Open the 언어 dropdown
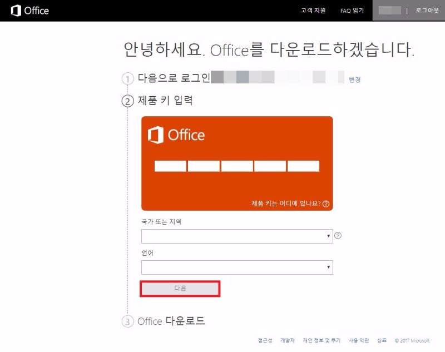Image resolution: width=445 pixels, height=352 pixels. pyautogui.click(x=237, y=267)
